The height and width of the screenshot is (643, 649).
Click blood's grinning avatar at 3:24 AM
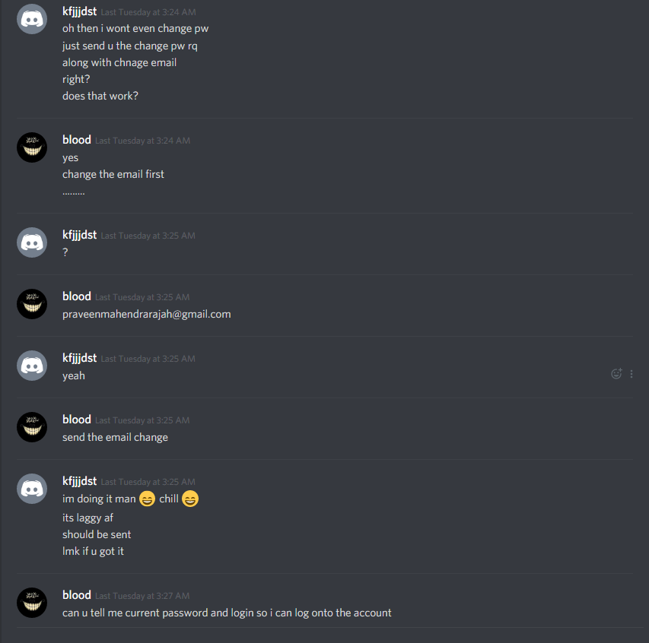point(32,147)
